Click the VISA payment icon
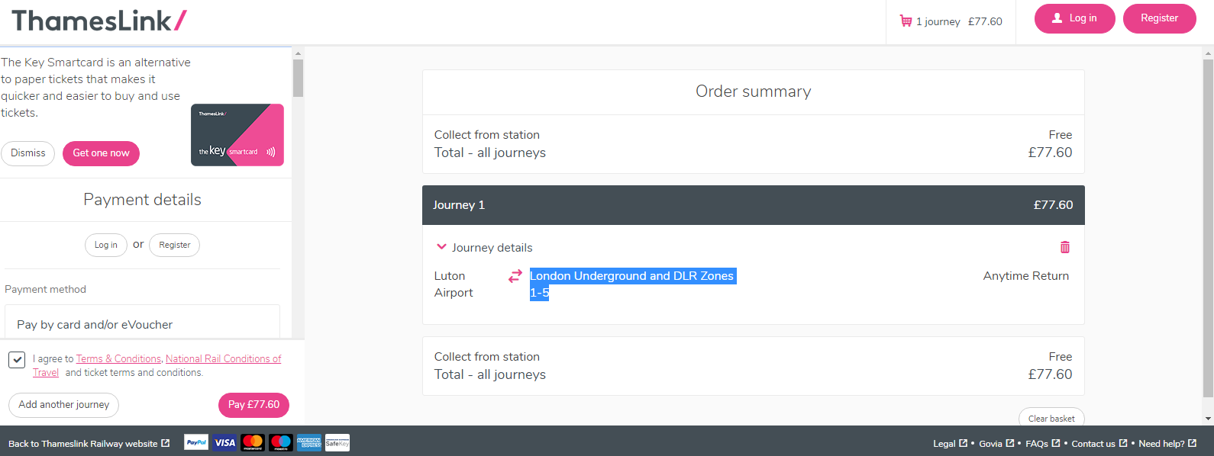Image resolution: width=1214 pixels, height=456 pixels. [224, 442]
